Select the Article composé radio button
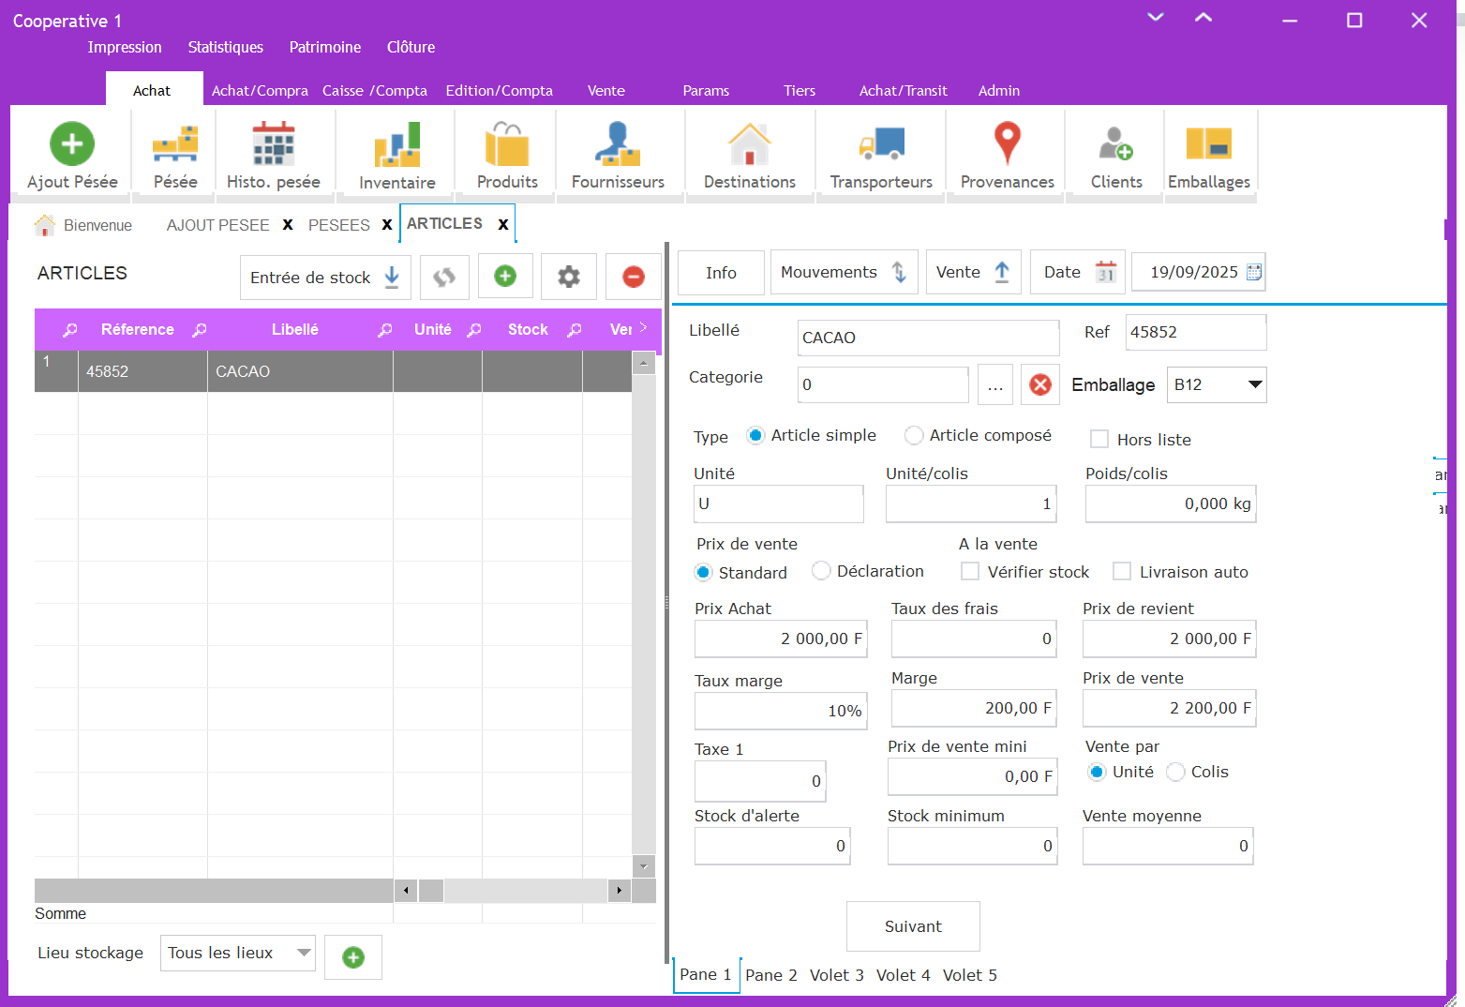 (914, 436)
